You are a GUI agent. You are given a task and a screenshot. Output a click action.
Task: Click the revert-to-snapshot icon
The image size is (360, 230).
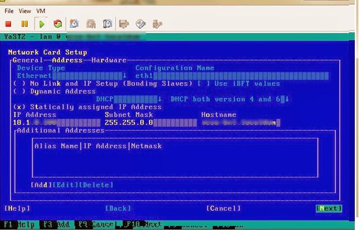[x=91, y=24]
